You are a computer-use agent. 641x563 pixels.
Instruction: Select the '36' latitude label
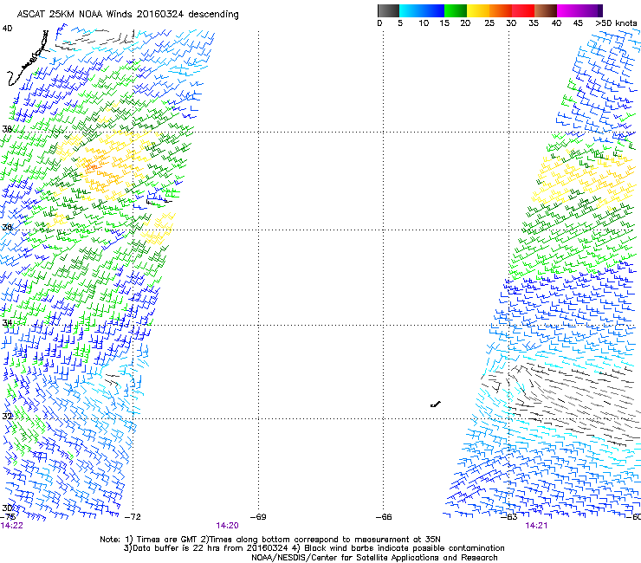7,227
